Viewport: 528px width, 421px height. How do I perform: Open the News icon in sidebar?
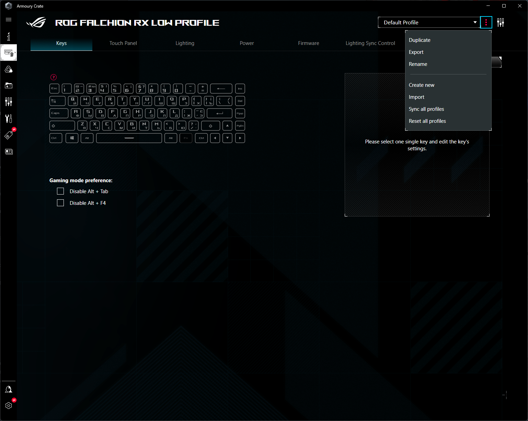(9, 151)
